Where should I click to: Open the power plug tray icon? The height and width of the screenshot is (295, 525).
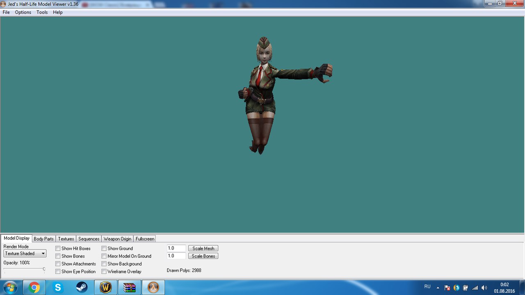[466, 288]
